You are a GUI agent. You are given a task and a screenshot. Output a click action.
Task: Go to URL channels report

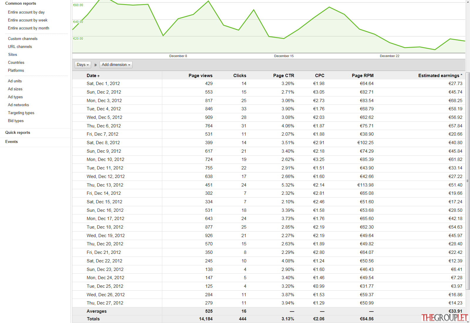pyautogui.click(x=20, y=47)
